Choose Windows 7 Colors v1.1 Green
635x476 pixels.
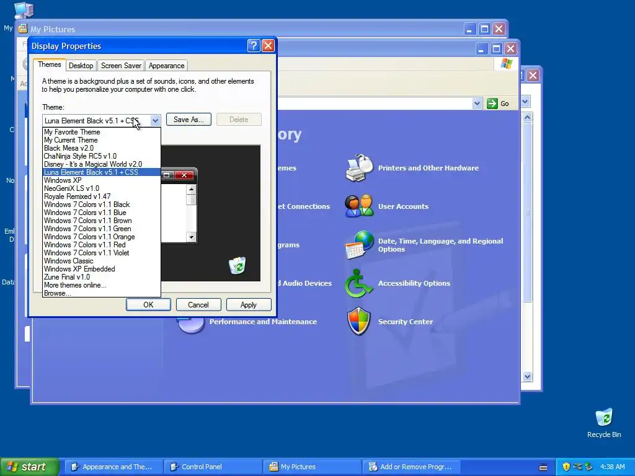point(102,229)
